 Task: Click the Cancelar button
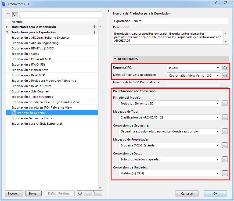tap(187, 193)
